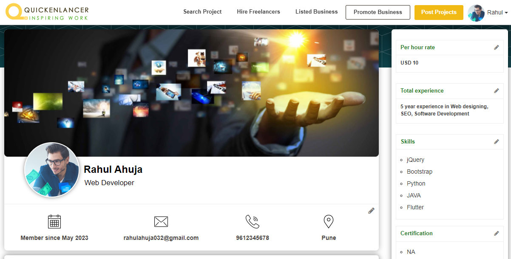Click the profile cover banner image
Screen dimensions: 511x259
(191, 93)
